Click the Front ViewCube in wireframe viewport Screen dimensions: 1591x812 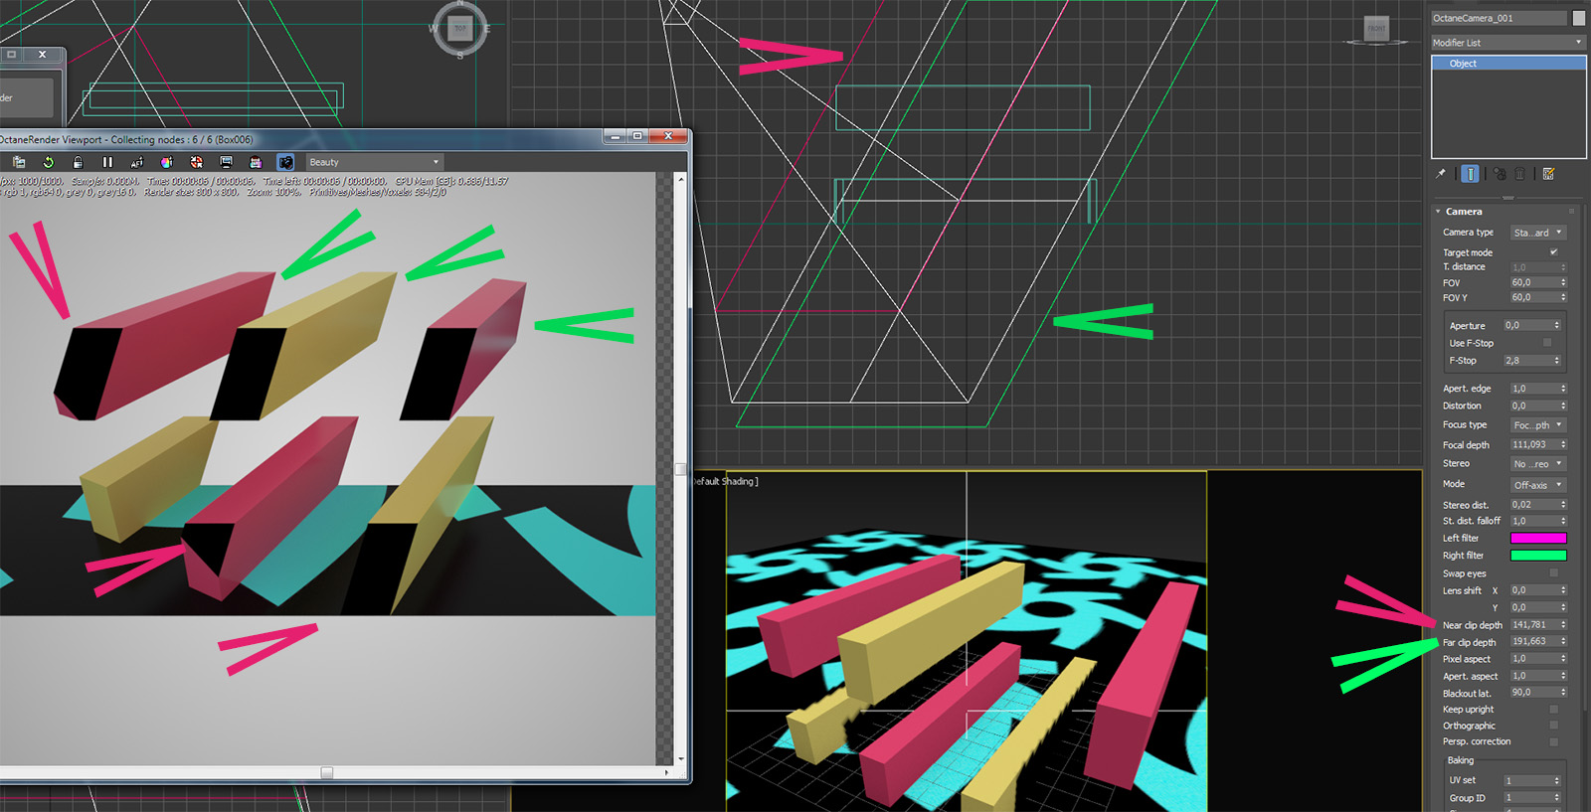[1376, 28]
